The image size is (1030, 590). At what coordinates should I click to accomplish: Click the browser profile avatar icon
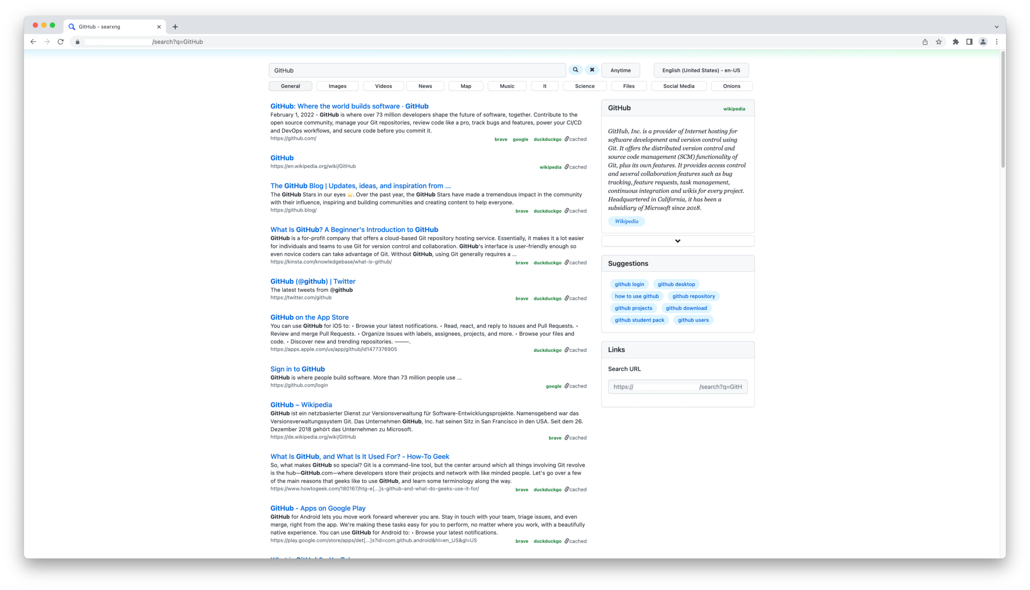tap(983, 42)
